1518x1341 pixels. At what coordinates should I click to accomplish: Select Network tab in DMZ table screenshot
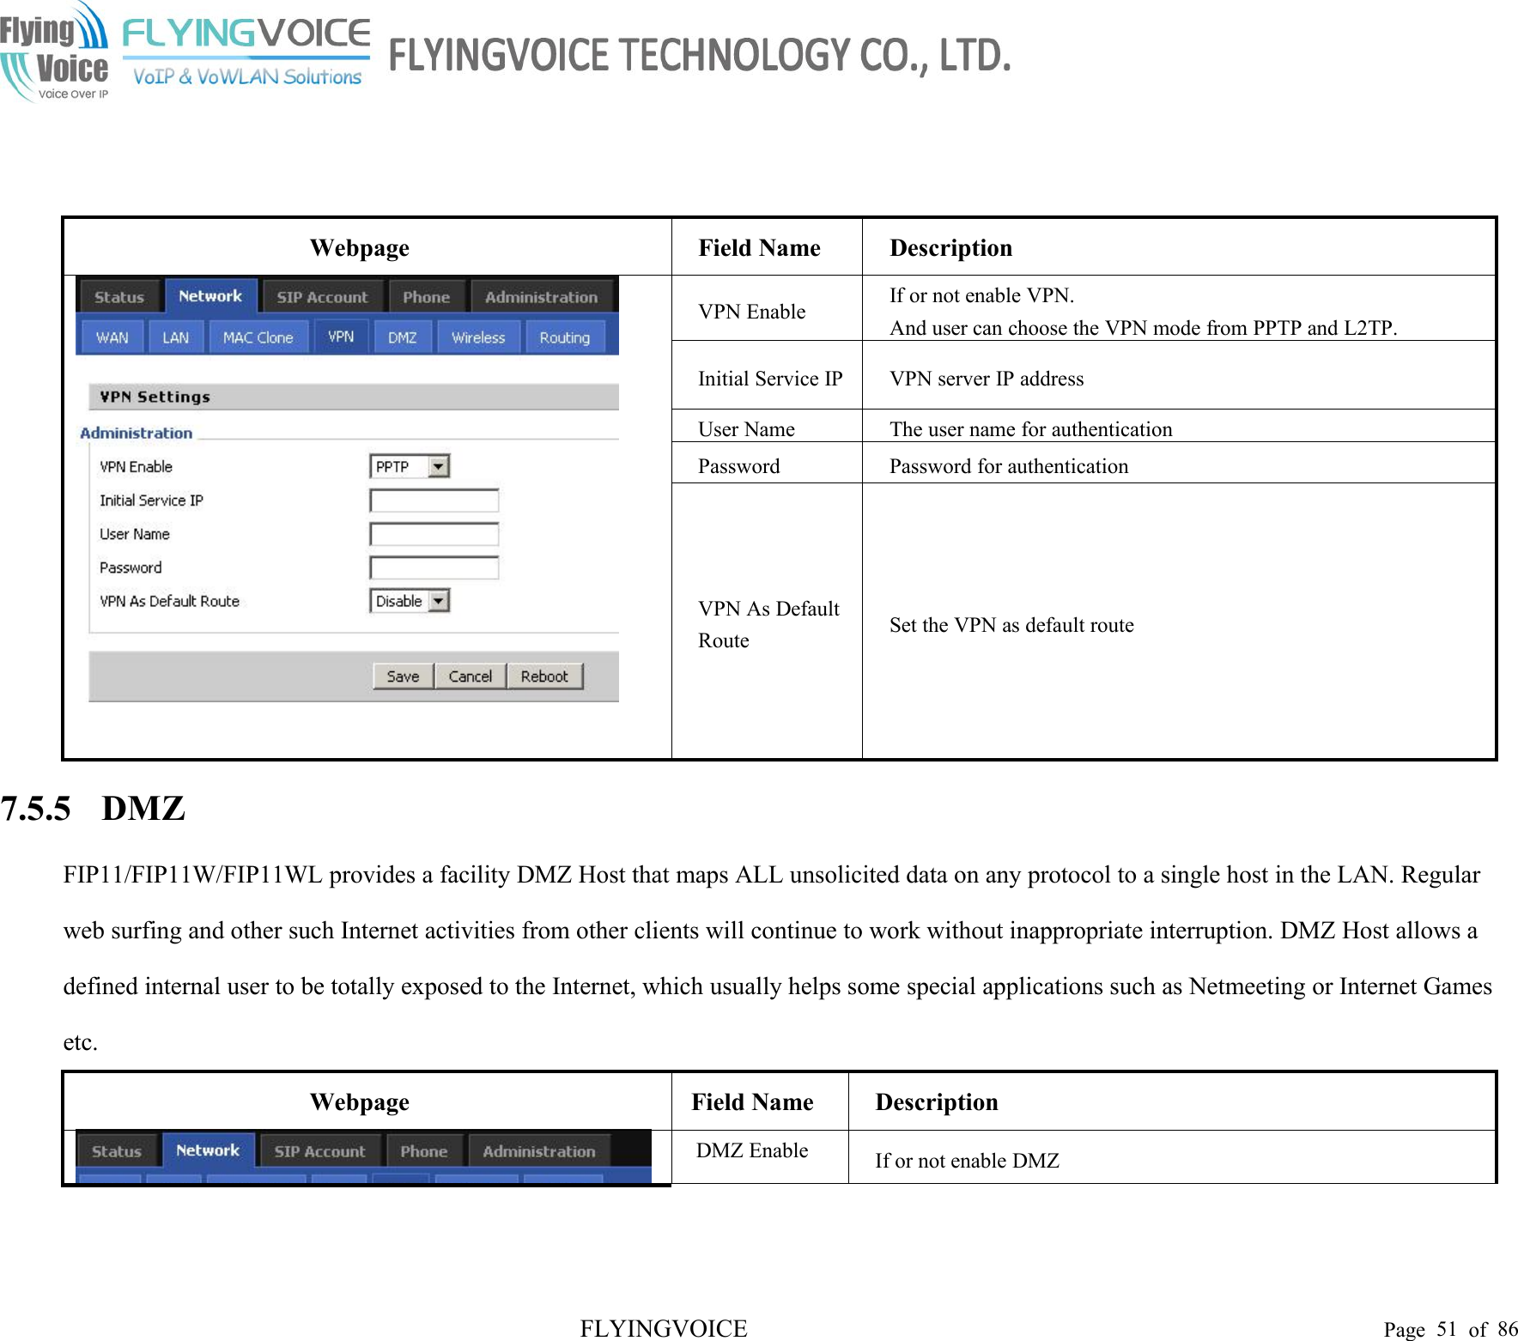coord(208,1150)
